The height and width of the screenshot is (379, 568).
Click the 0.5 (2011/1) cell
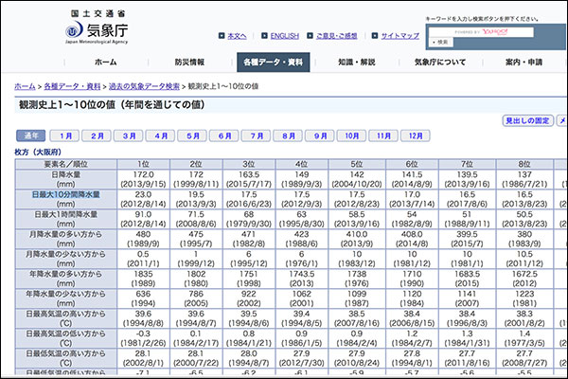143,259
